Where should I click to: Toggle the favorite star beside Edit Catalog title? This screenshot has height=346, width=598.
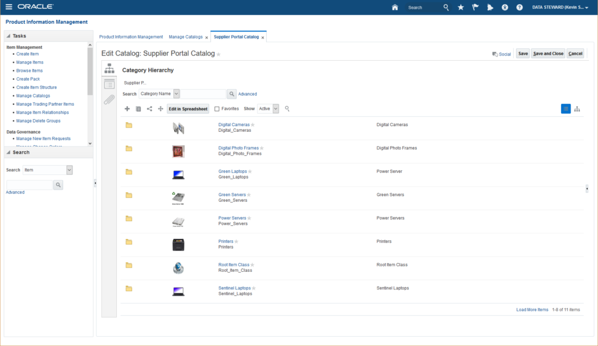click(218, 54)
